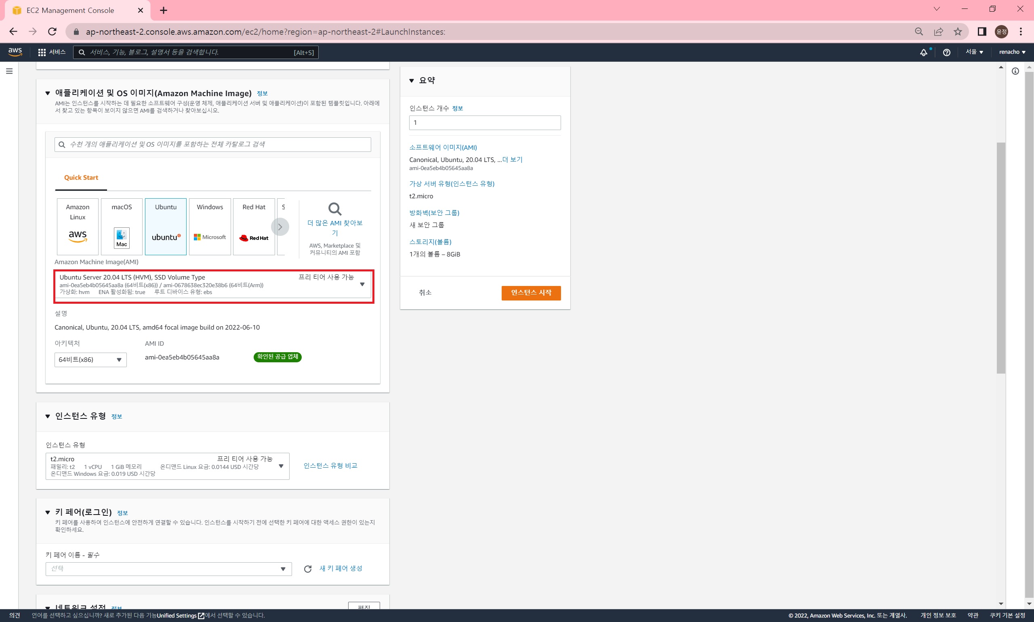Collapse the 애플리케이션 및 OS 이미지 section
Screen dimensions: 1034x622
(48, 93)
